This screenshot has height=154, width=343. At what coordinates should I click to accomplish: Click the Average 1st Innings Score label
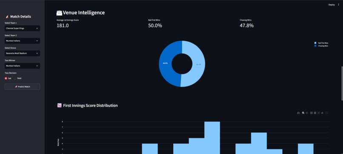pyautogui.click(x=68, y=20)
